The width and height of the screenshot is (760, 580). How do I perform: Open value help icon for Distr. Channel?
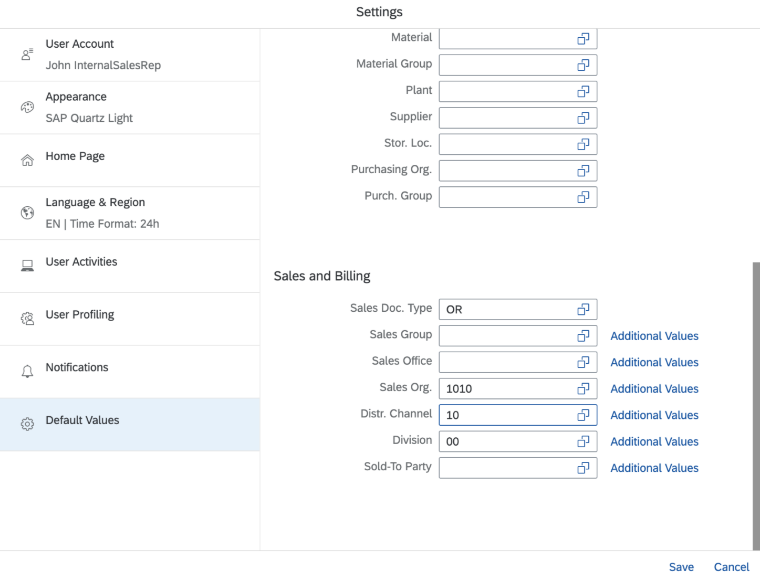pyautogui.click(x=583, y=415)
